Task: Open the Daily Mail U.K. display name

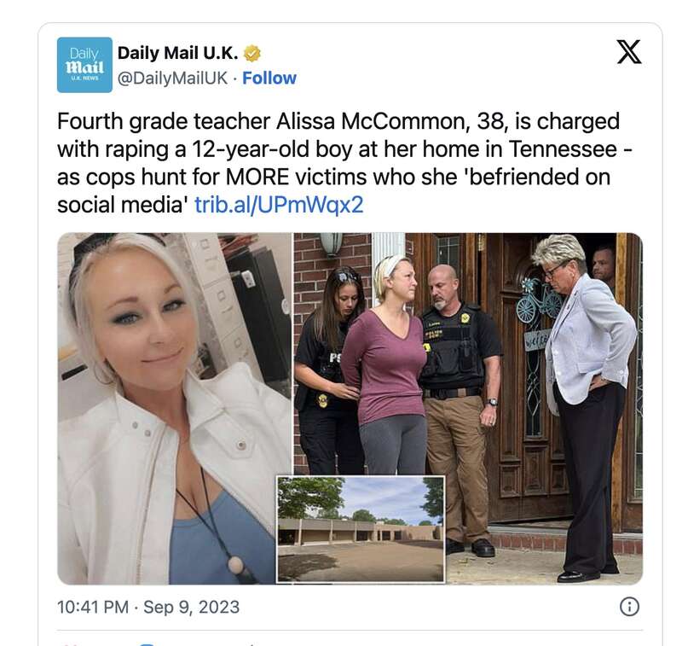Action: point(177,53)
